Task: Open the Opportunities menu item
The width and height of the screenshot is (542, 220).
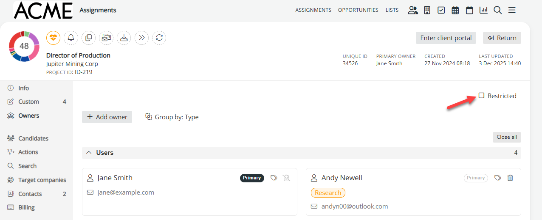Action: click(x=358, y=10)
